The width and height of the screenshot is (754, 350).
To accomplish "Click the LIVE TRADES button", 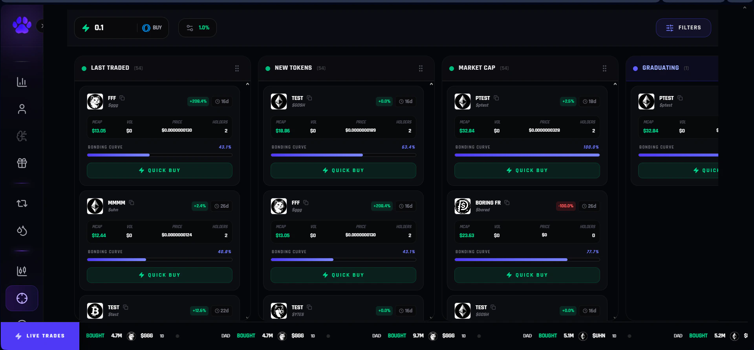I will [x=40, y=336].
